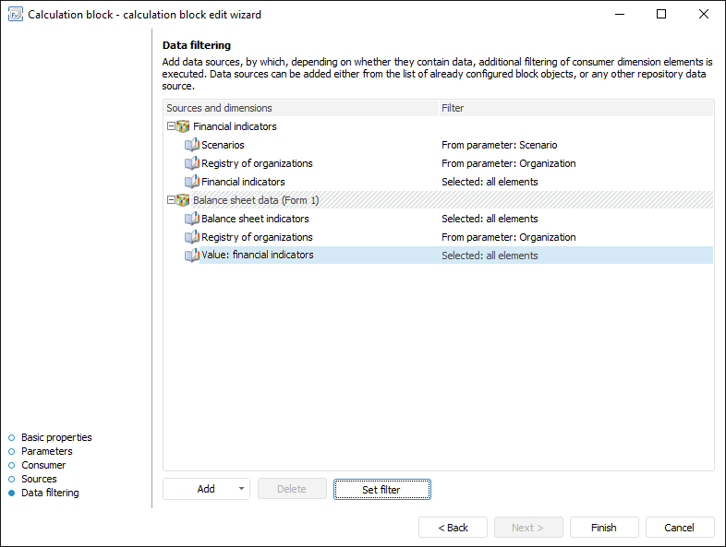Select the Scenario parameter filter cell
This screenshot has width=726, height=547.
point(499,145)
